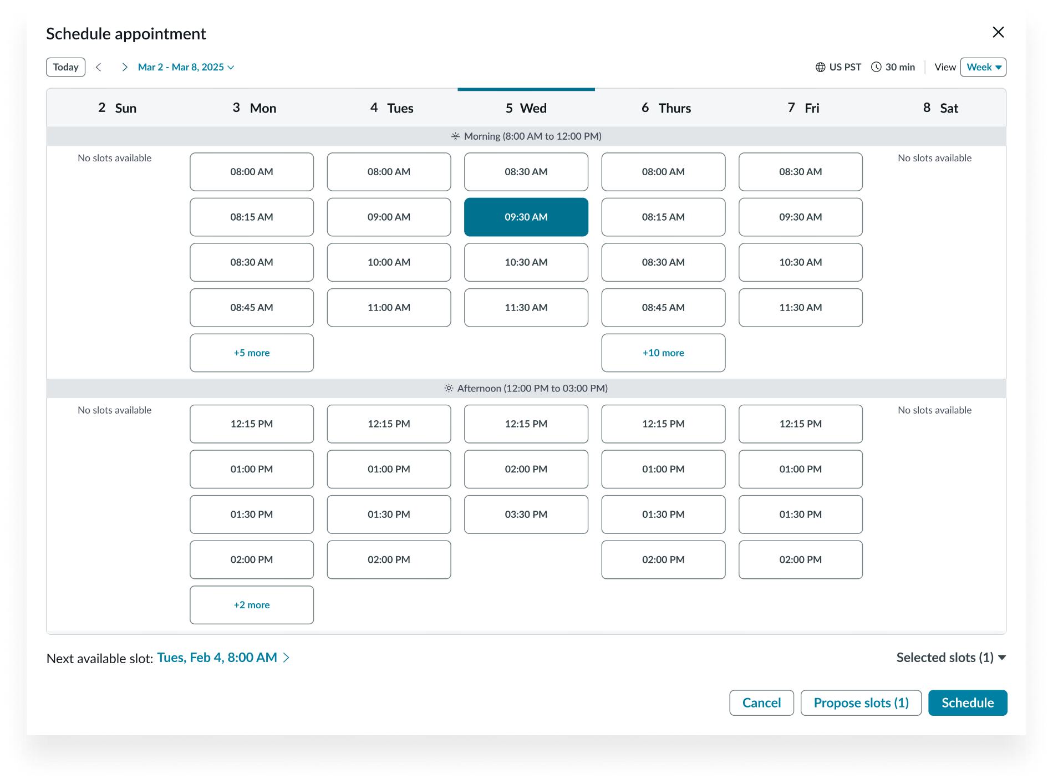The image size is (1053, 784).
Task: Go to previous week with left arrow
Action: click(99, 67)
